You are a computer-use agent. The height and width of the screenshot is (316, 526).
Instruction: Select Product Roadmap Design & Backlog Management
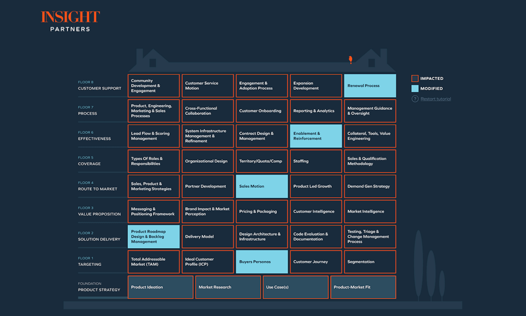[x=153, y=236]
